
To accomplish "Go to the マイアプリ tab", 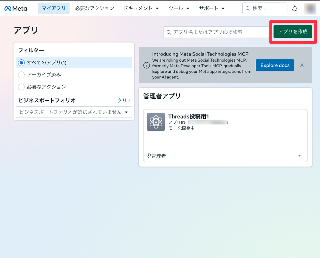I will [x=54, y=8].
